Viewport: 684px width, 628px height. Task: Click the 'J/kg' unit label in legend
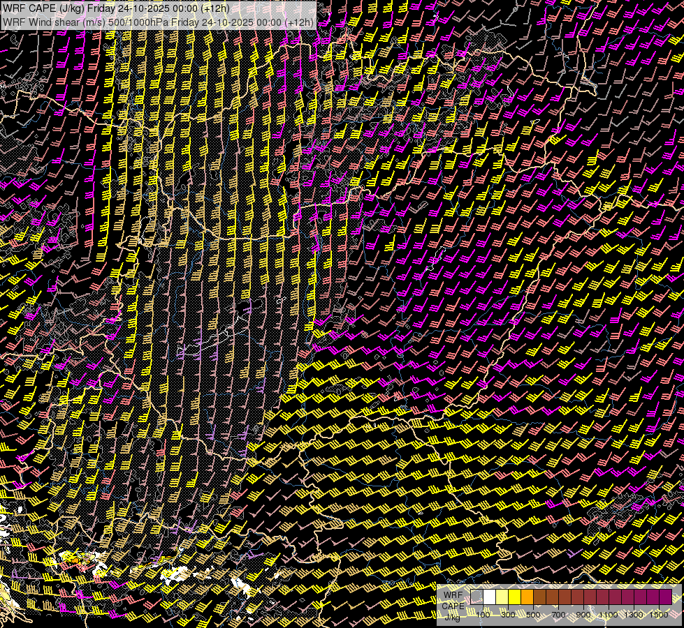point(452,618)
